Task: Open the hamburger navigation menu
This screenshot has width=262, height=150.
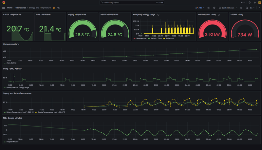Action: (4, 8)
